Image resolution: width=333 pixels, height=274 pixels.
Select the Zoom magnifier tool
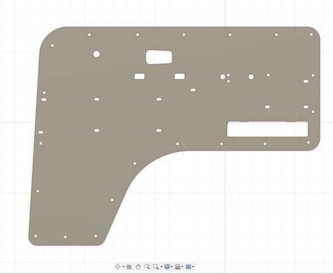tap(147, 266)
